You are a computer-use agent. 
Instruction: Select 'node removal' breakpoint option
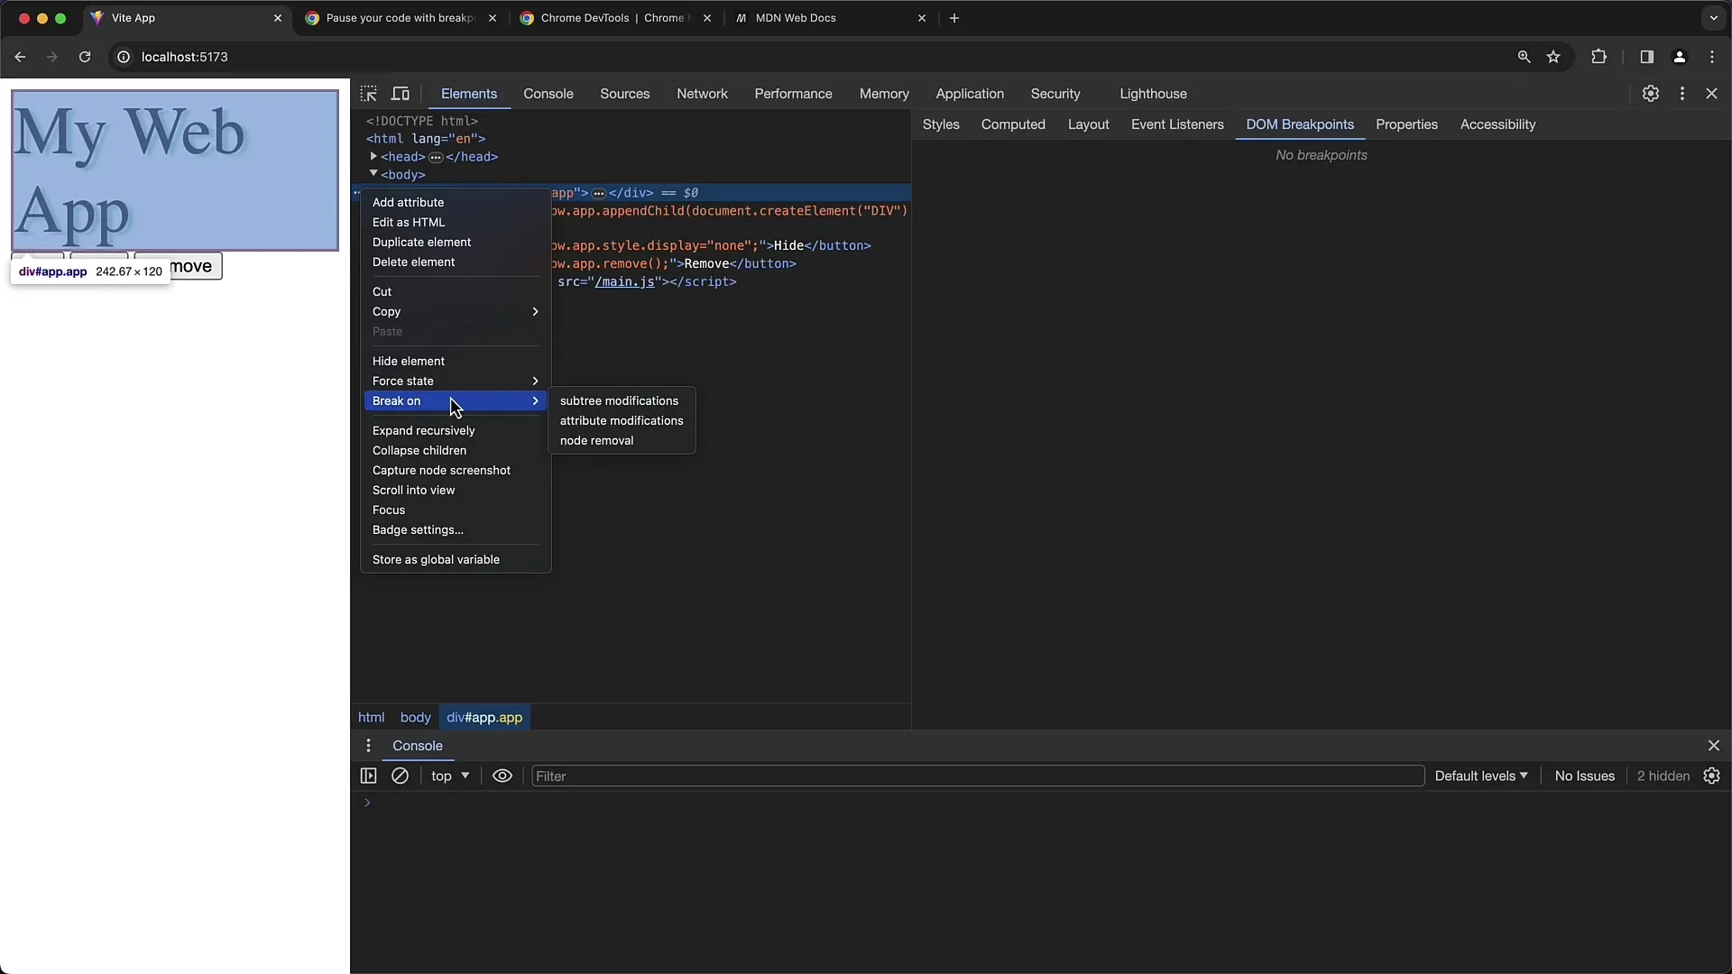596,440
